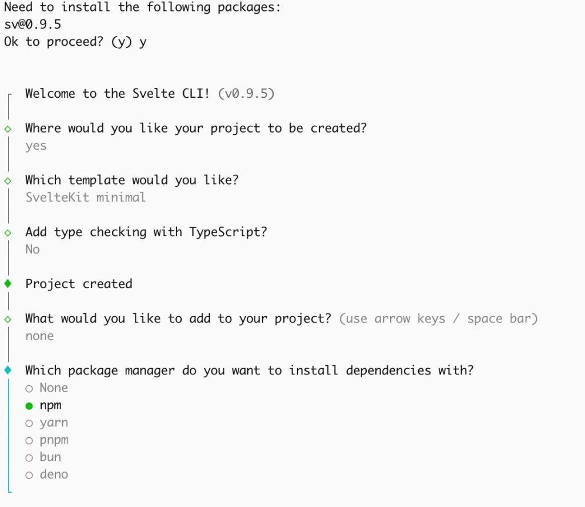Click the diamond icon beside the TypeScript question

[8, 233]
